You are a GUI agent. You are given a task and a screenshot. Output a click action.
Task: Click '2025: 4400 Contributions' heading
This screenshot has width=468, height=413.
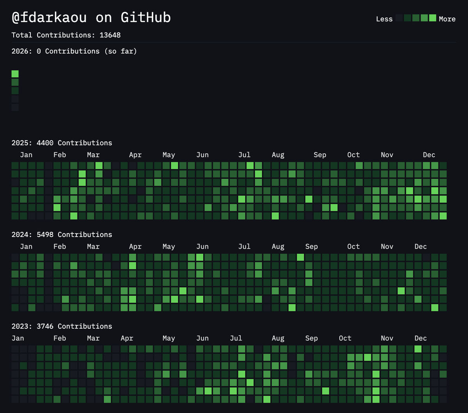click(x=62, y=143)
